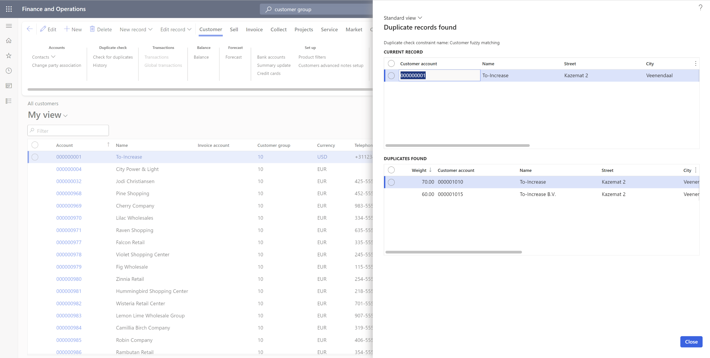Click Account column sort arrow
The height and width of the screenshot is (358, 710).
click(108, 145)
